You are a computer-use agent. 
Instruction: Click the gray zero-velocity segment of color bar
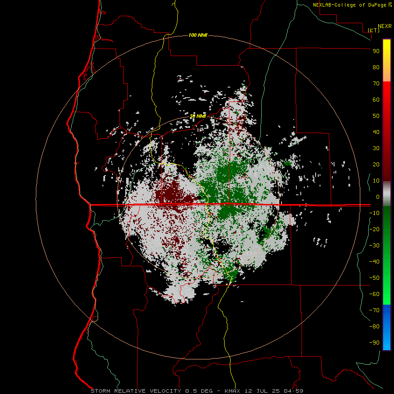pyautogui.click(x=387, y=194)
